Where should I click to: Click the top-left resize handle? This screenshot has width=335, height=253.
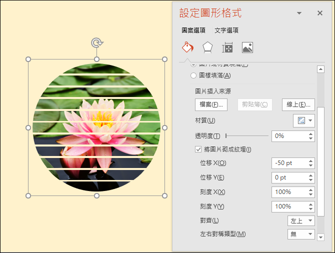pyautogui.click(x=28, y=59)
